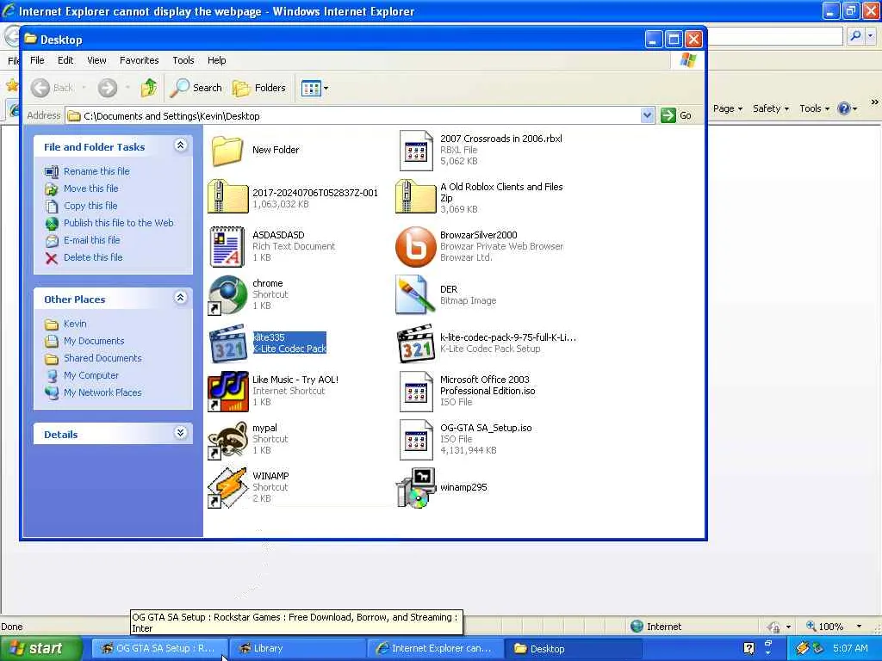Select the chrome shortcut icon
882x661 pixels.
(x=227, y=295)
